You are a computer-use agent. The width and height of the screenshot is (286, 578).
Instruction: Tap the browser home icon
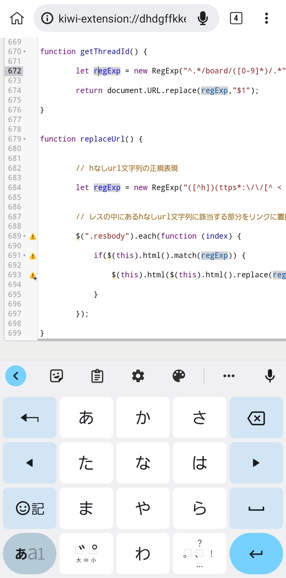[x=17, y=18]
